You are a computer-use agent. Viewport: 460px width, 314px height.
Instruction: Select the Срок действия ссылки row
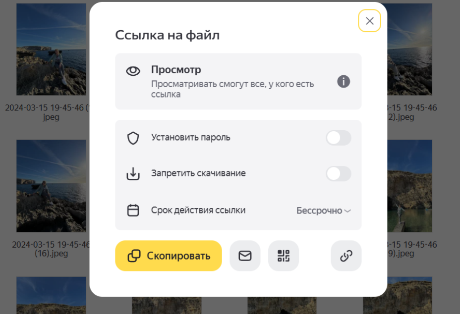pos(238,210)
